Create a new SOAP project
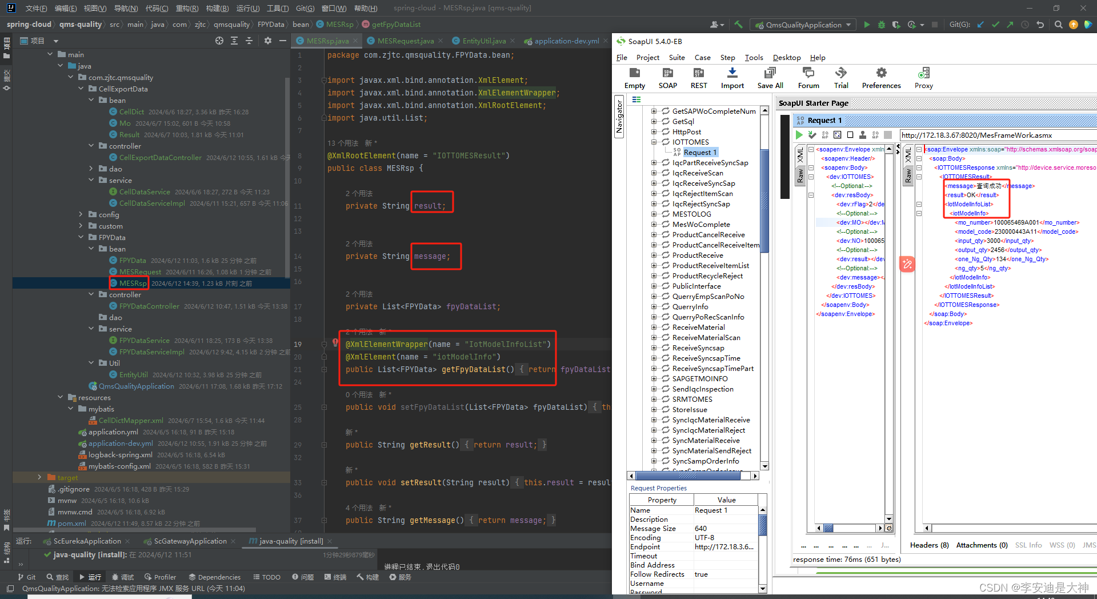The width and height of the screenshot is (1097, 599). click(667, 78)
